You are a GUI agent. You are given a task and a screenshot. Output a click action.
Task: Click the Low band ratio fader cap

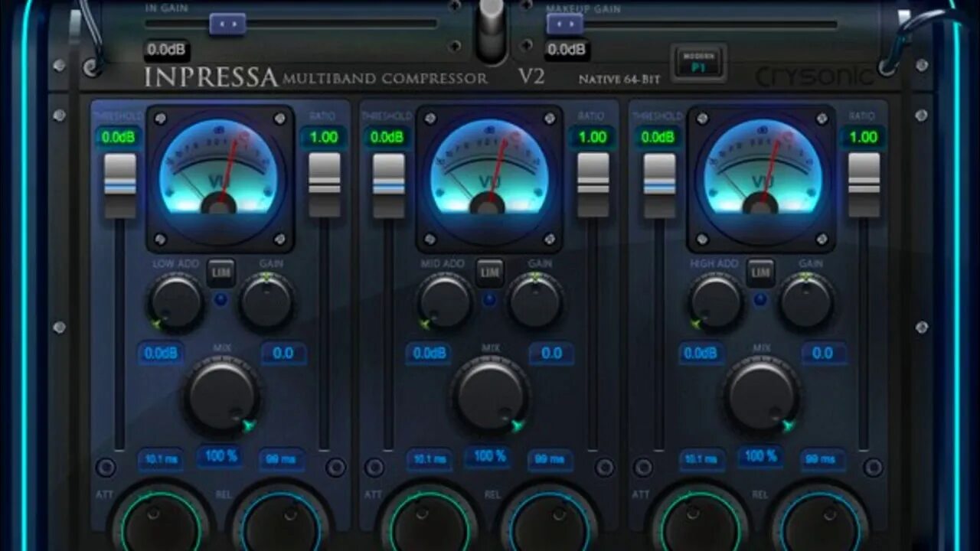[325, 185]
